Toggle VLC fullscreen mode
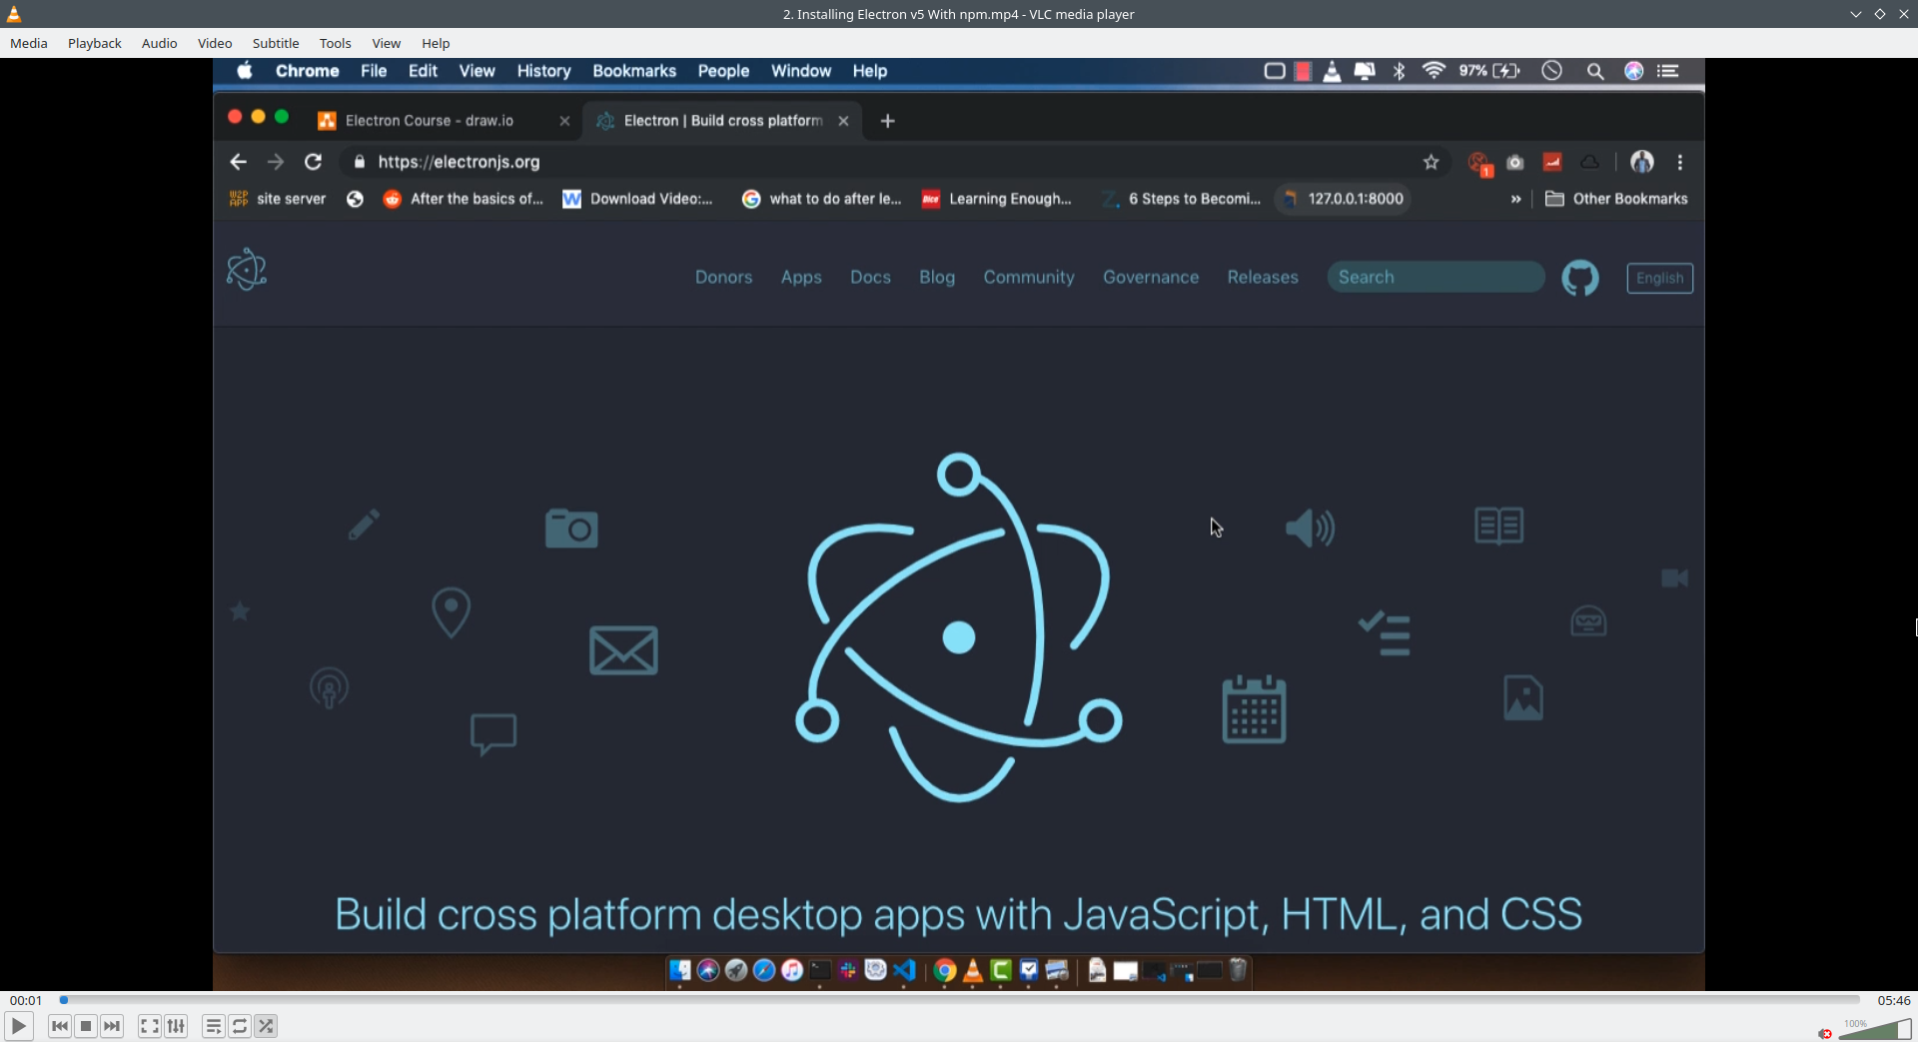The image size is (1918, 1042). point(150,1026)
